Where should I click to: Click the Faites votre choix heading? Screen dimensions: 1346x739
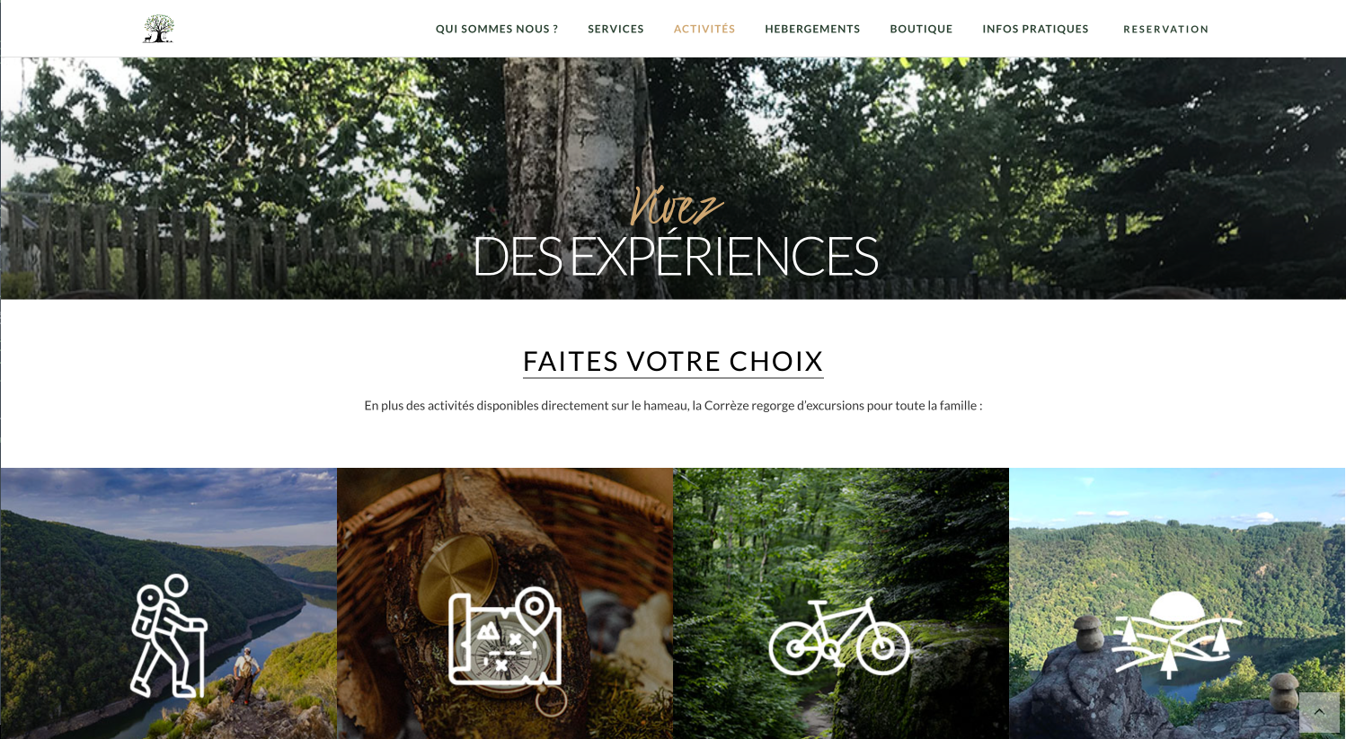pos(673,361)
